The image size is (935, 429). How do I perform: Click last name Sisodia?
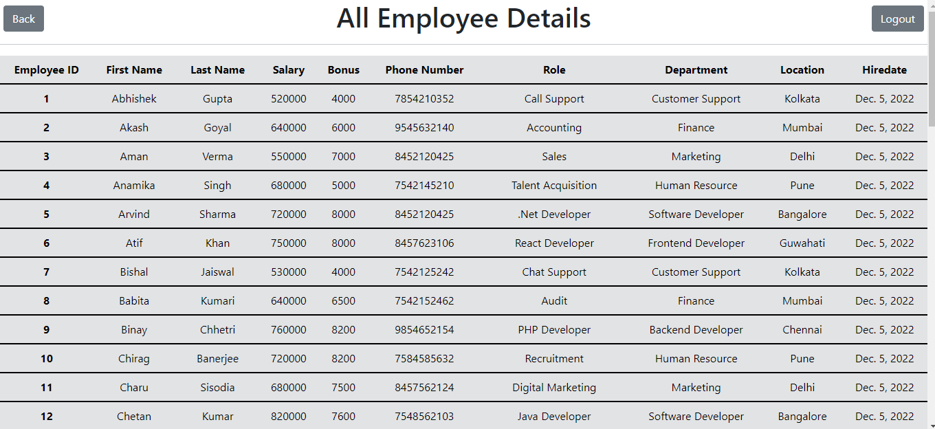coord(217,388)
